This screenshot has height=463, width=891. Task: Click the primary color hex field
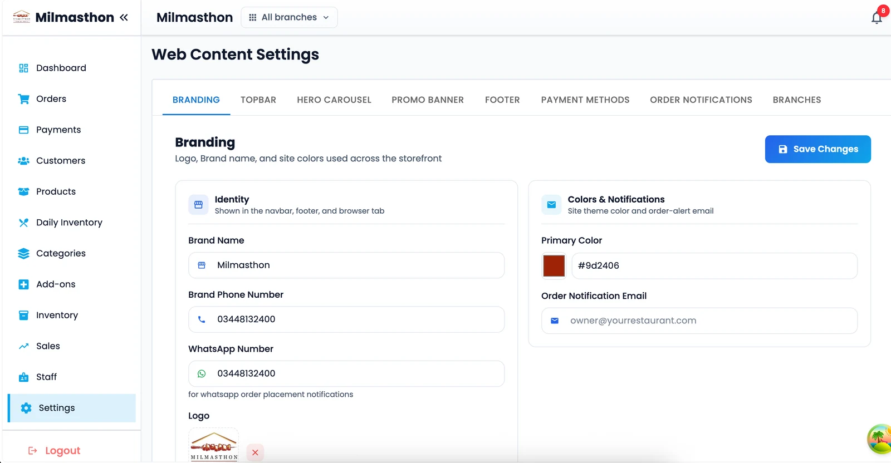(x=714, y=266)
